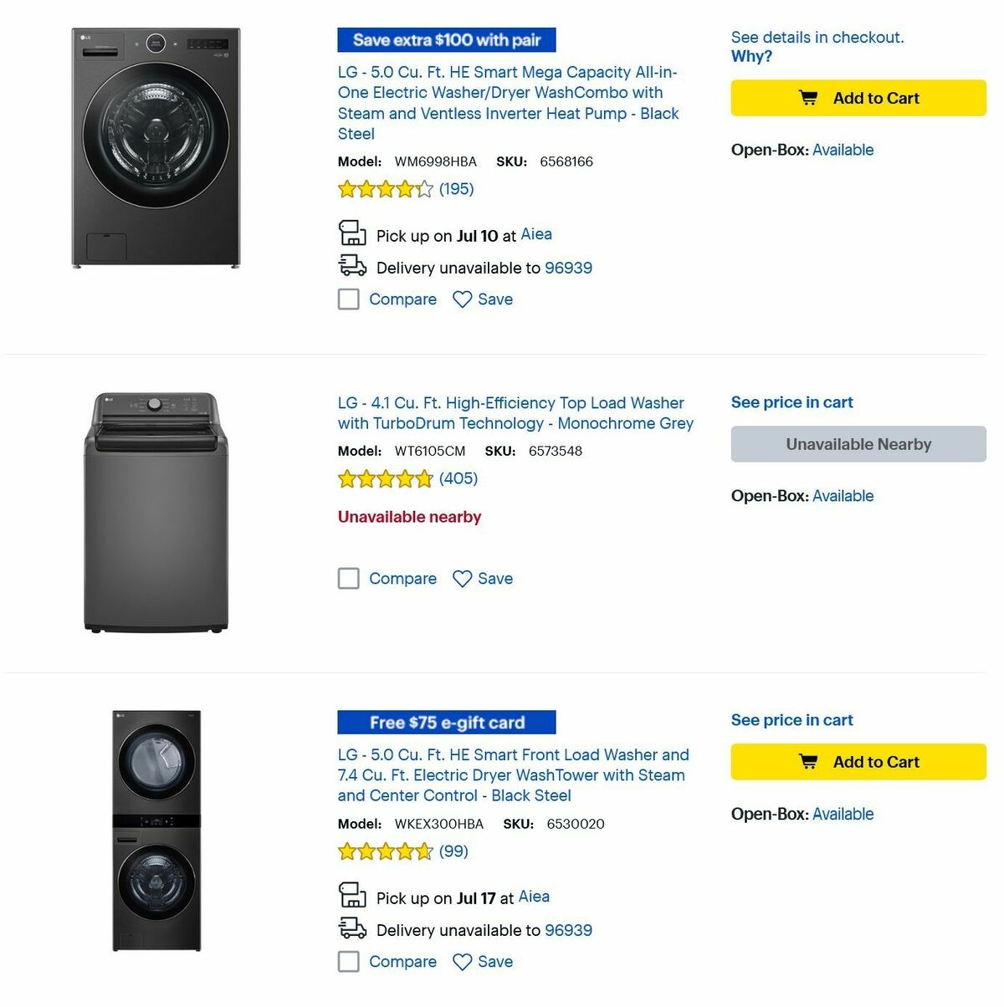Image resolution: width=1004 pixels, height=1007 pixels.
Task: Click the delivery truck icon for WKEX300HBA
Action: (352, 928)
